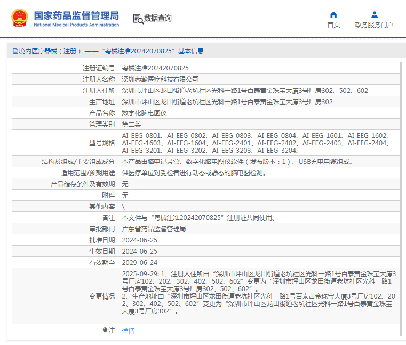Open the 详情 link
The width and height of the screenshot is (406, 345).
128,331
